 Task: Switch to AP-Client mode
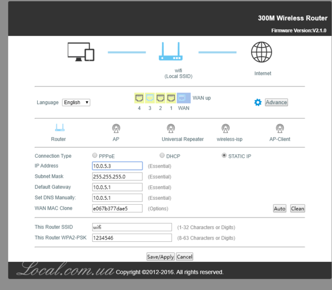click(279, 128)
